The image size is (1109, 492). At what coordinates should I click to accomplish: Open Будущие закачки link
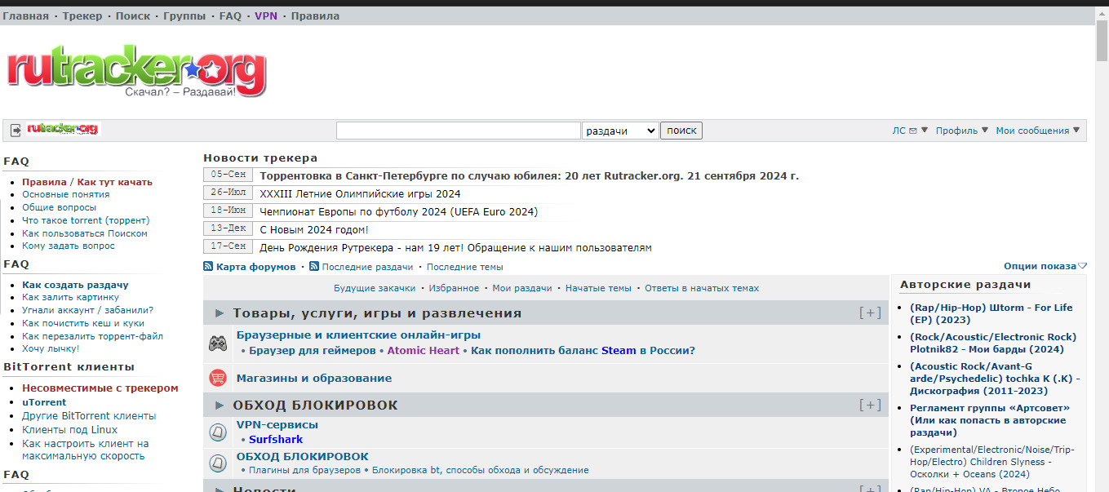[x=375, y=288]
